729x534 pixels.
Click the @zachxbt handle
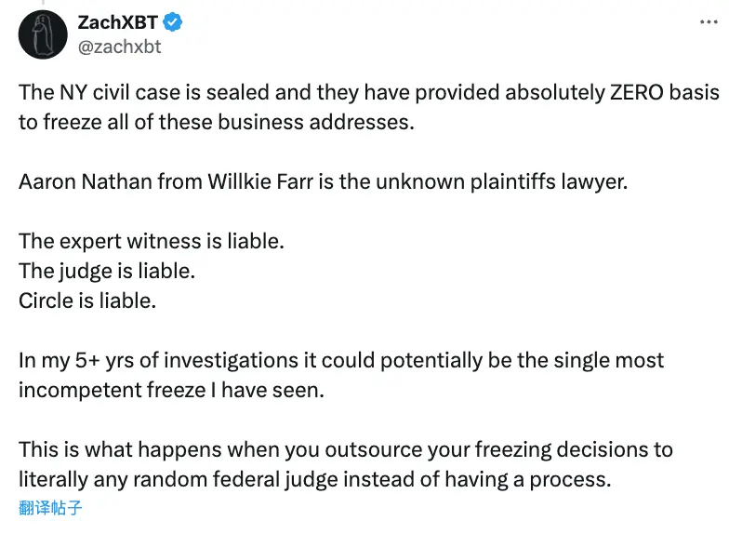[x=119, y=46]
